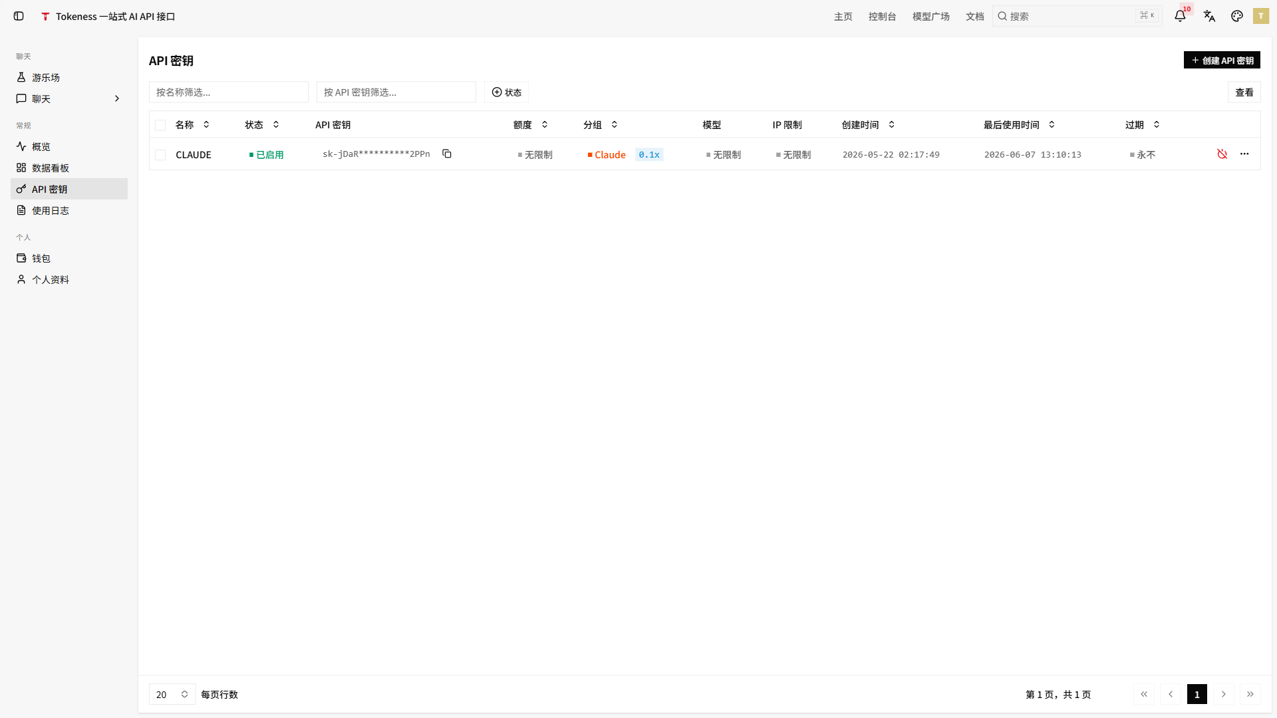Image resolution: width=1277 pixels, height=718 pixels.
Task: Sort by 额度 column
Action: [x=530, y=125]
